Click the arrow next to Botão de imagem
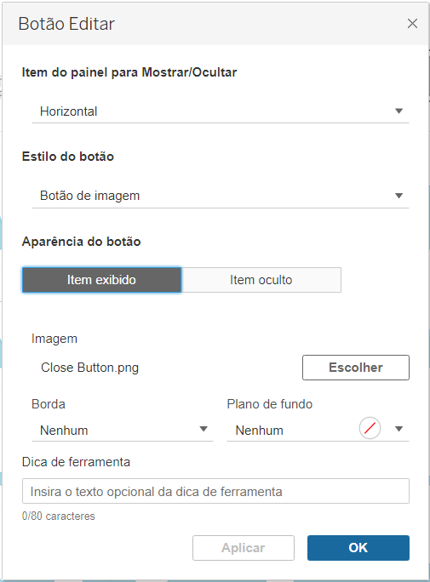Viewport: 430px width, 582px height. tap(398, 196)
